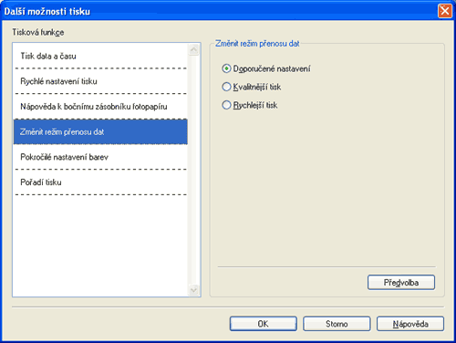This screenshot has width=456, height=343.
Task: Click empty area below Pořadí tisku
Action: click(100, 245)
